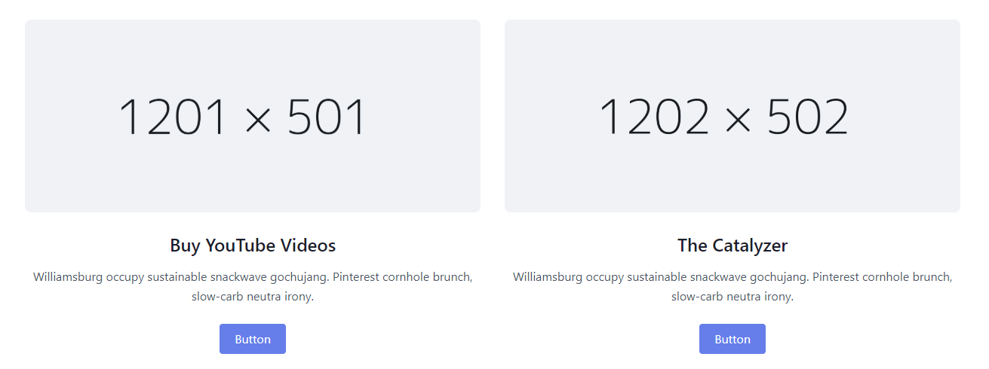Click "The Catalyzer" card title
The width and height of the screenshot is (989, 369).
click(732, 245)
